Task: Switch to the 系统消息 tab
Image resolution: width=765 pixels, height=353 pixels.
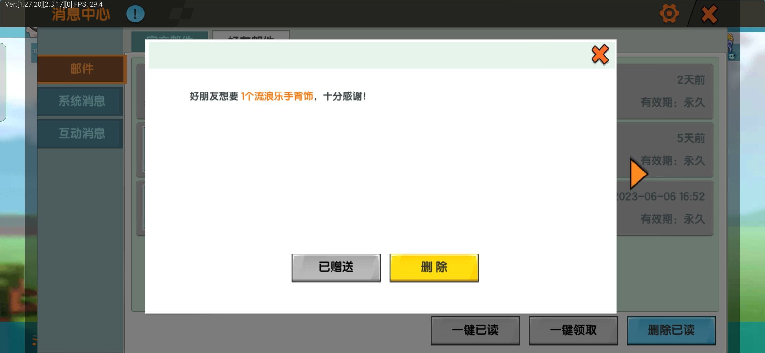Action: tap(81, 101)
